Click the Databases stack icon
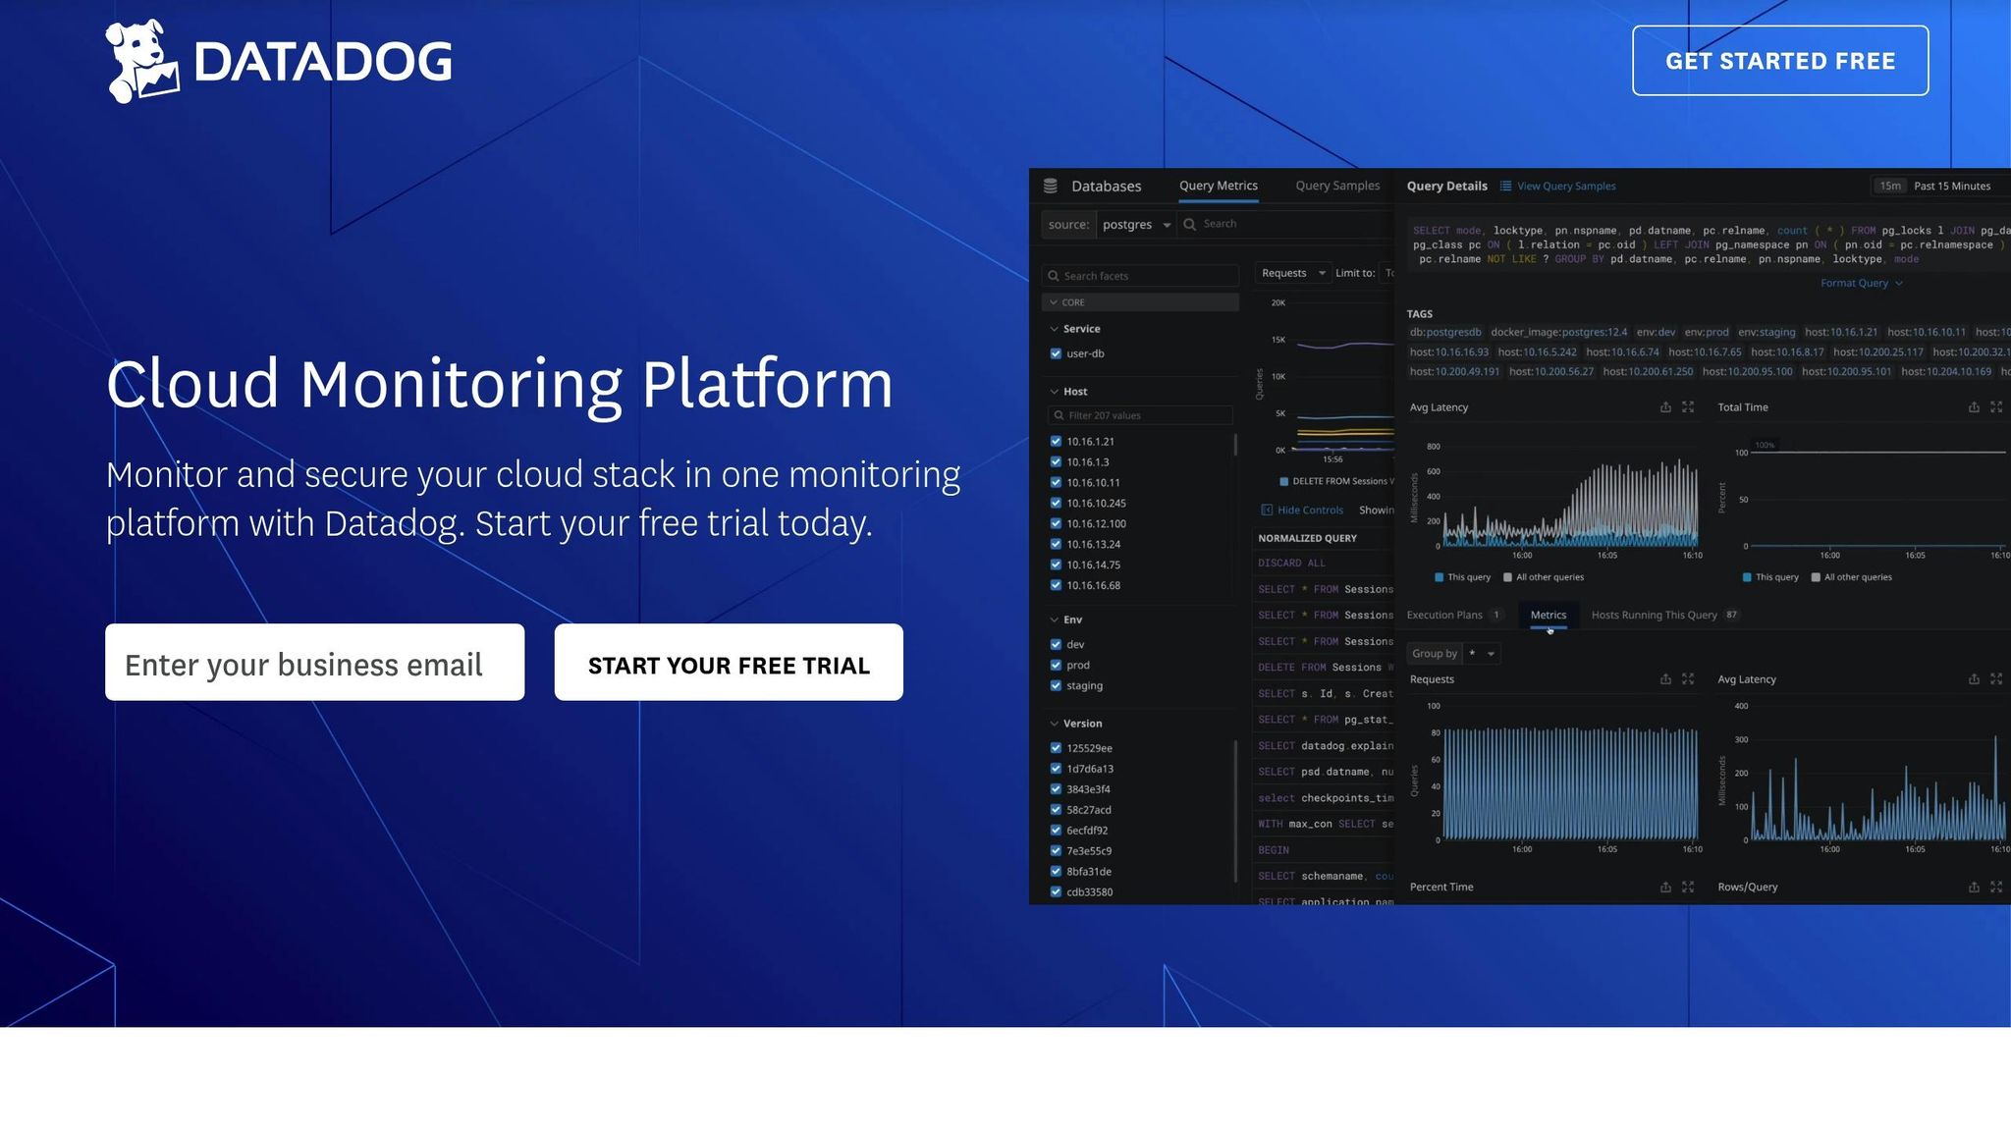This screenshot has width=2011, height=1131. click(1050, 186)
